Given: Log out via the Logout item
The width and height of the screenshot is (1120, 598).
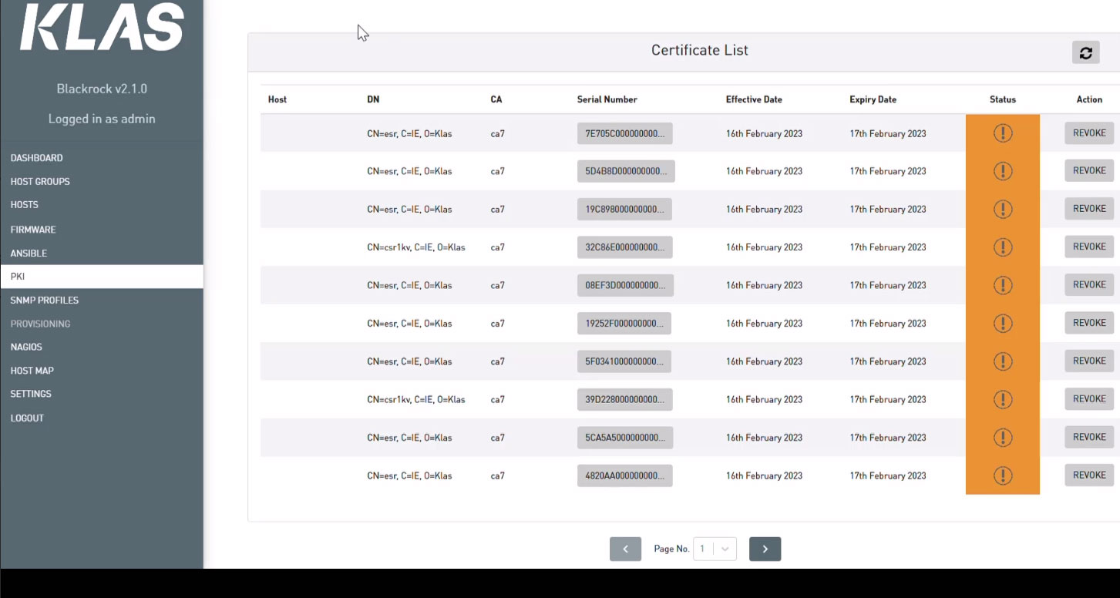Looking at the screenshot, I should click(x=27, y=418).
